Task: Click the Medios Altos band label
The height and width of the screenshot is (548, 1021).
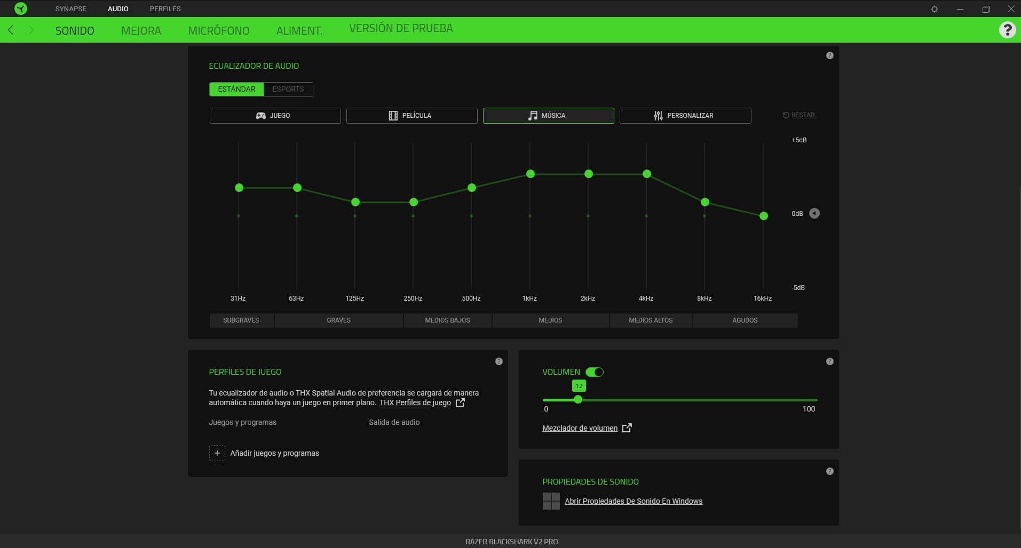Action: tap(651, 320)
